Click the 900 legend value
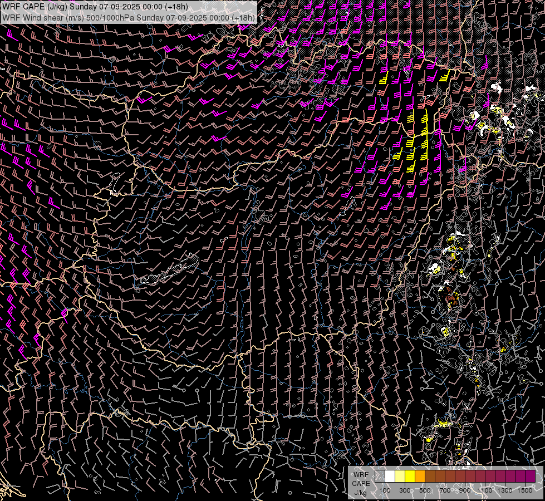The width and height of the screenshot is (545, 501). 465,490
